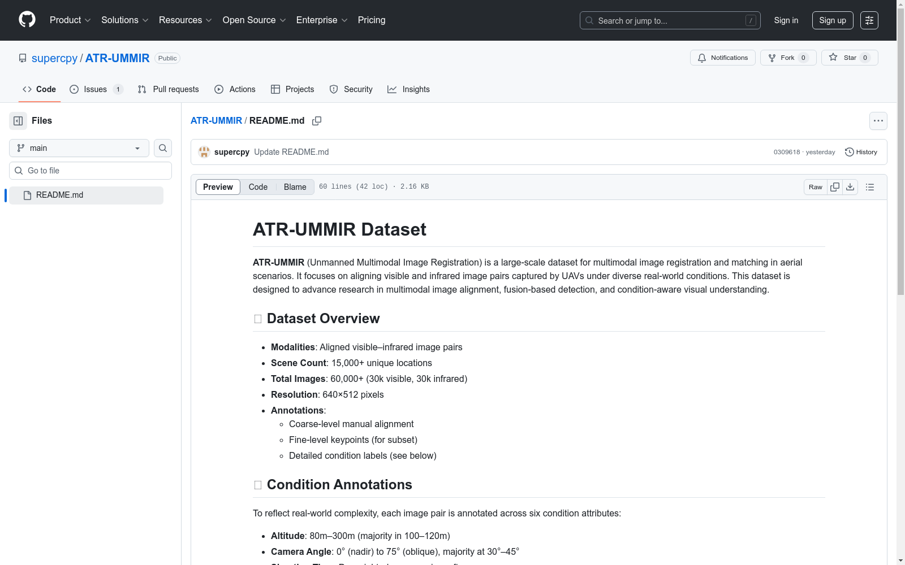Copy the README.md file path

tap(317, 121)
